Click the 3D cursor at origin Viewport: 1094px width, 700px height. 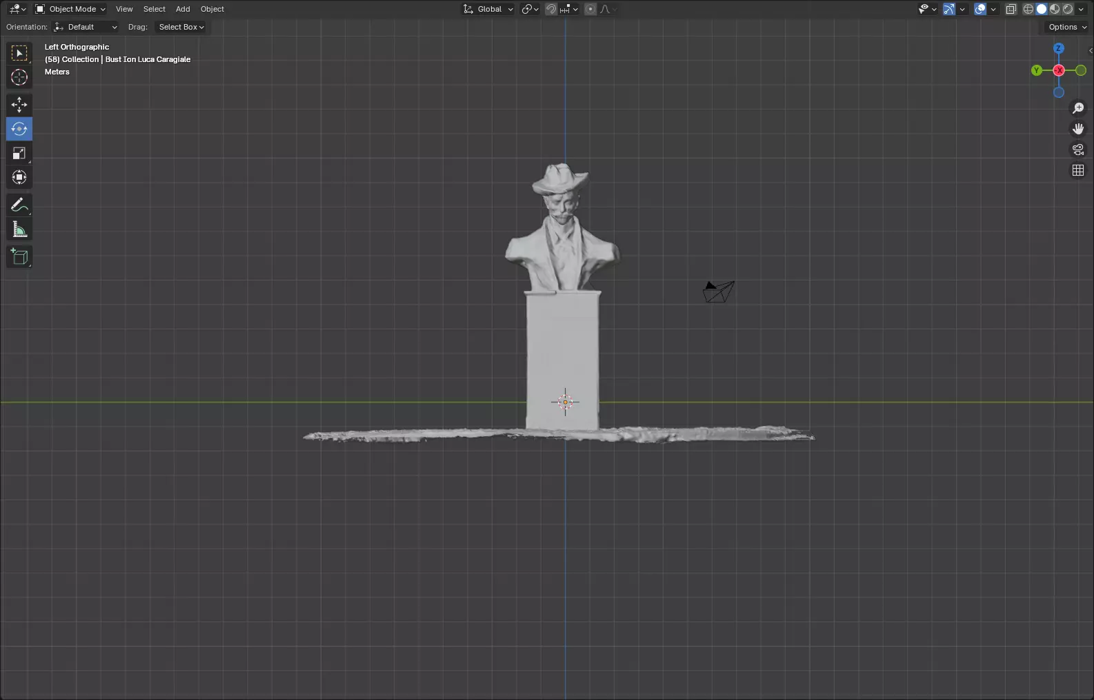(x=565, y=402)
